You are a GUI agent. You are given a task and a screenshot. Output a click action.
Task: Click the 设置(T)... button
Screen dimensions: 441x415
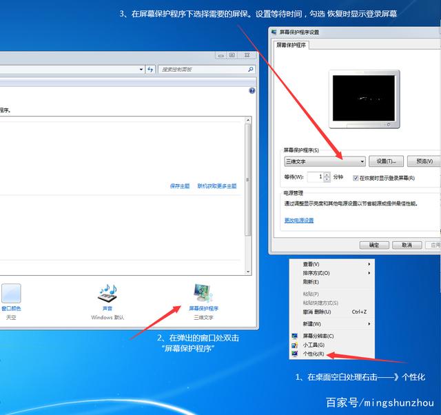pyautogui.click(x=386, y=161)
